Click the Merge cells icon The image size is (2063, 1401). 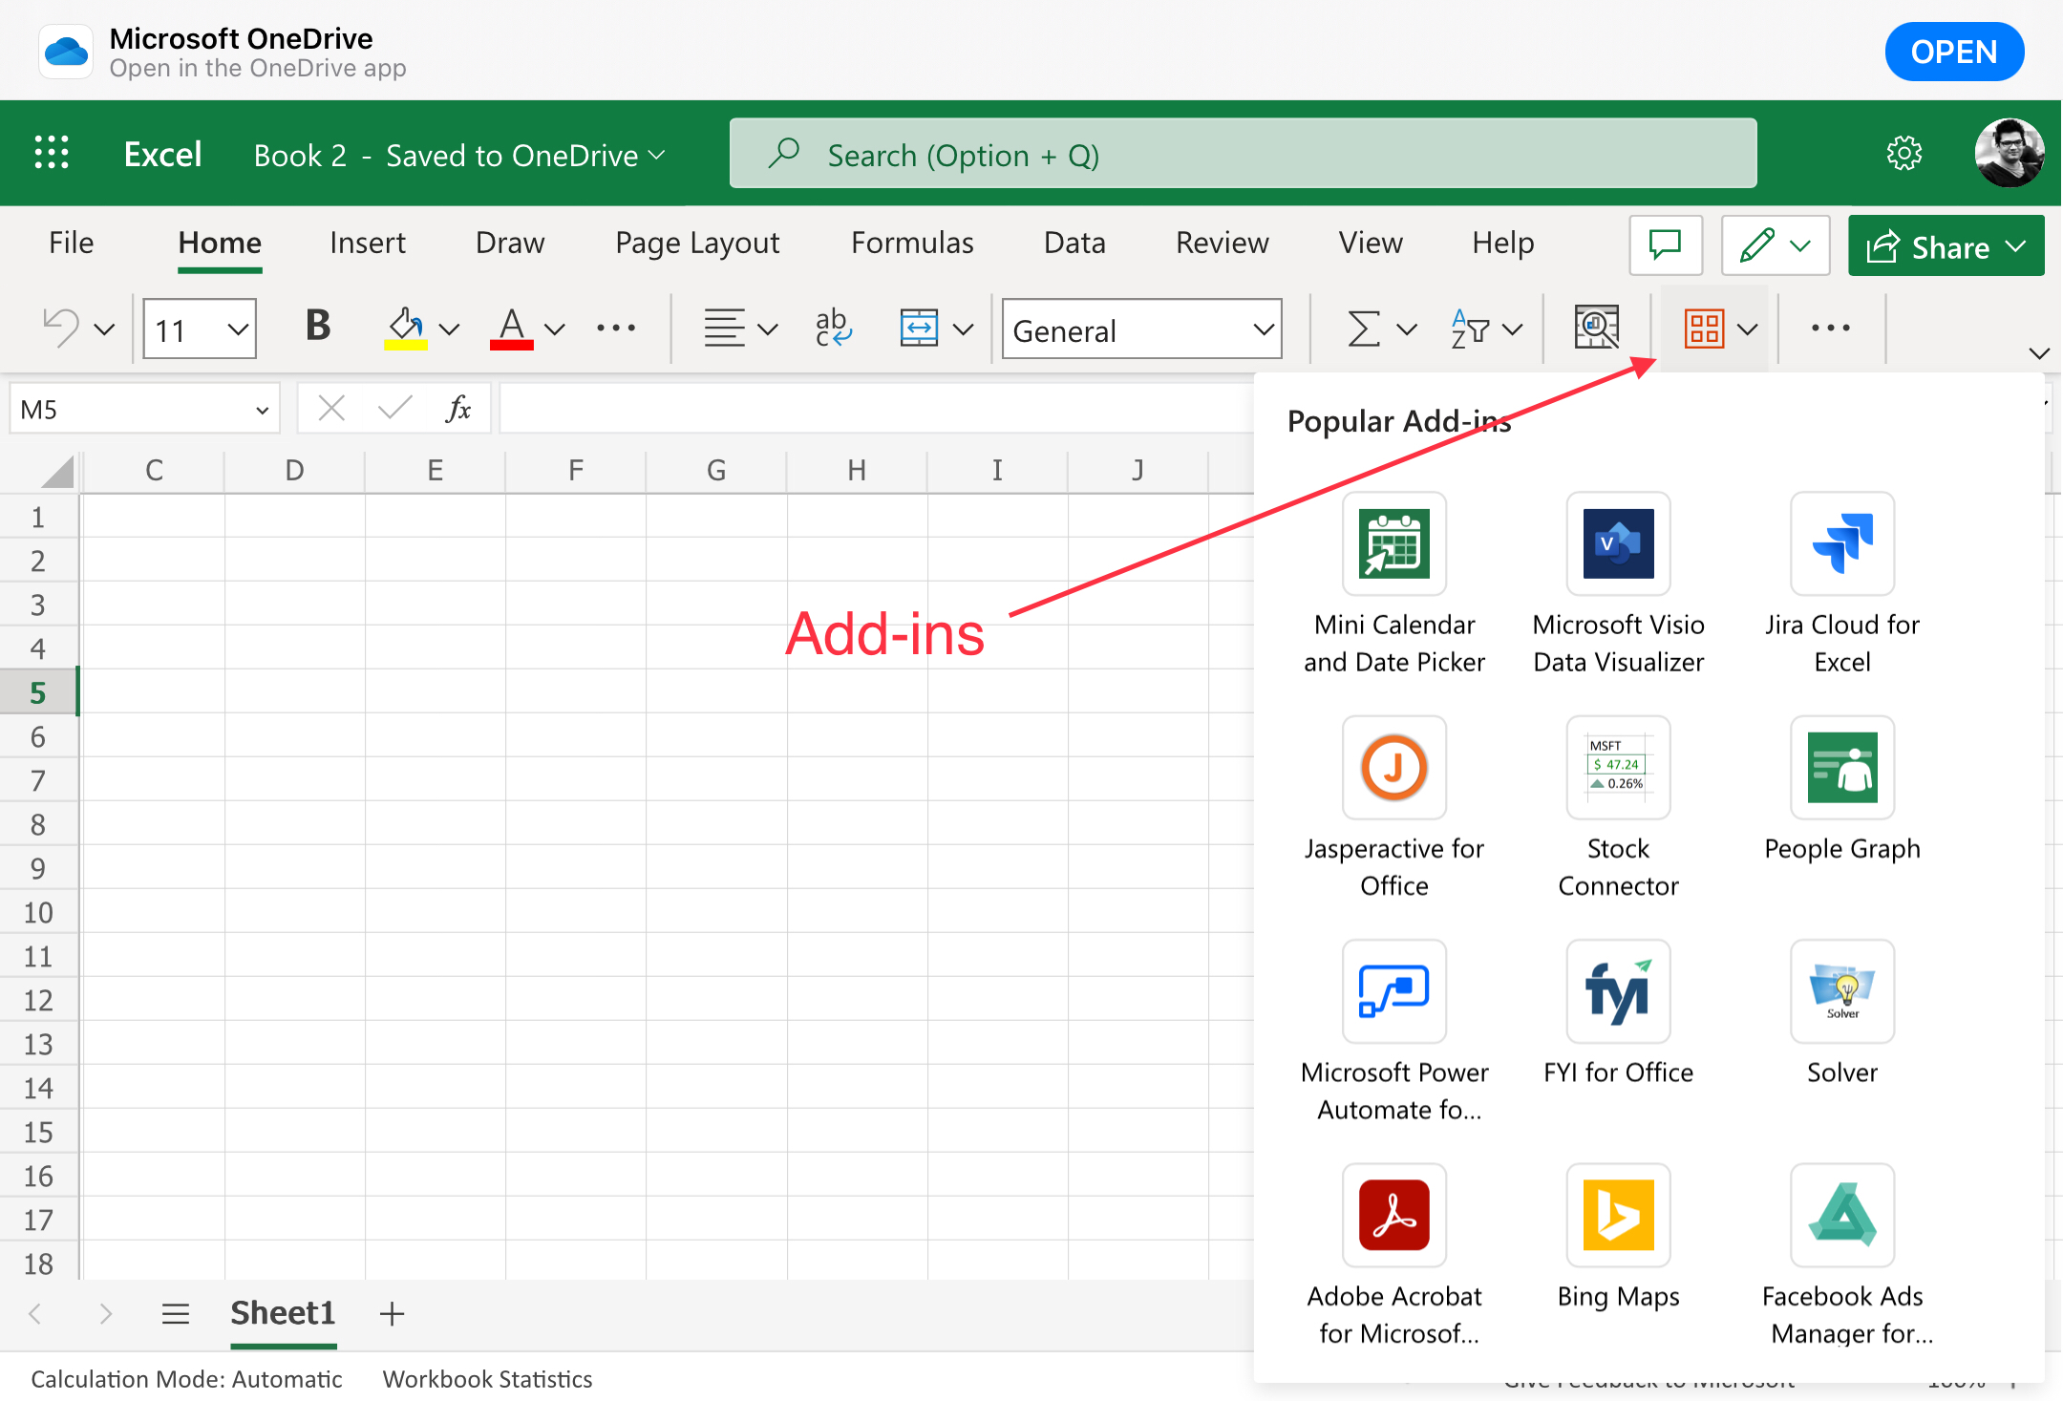919,329
